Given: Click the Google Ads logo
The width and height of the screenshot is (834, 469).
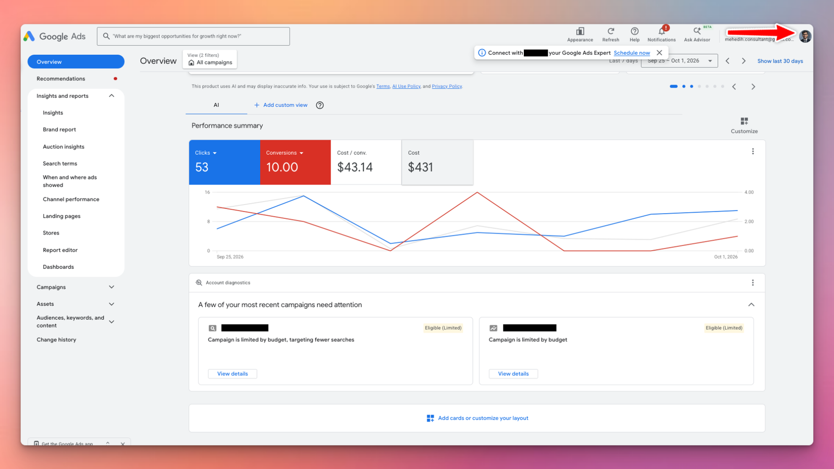Looking at the screenshot, I should pos(55,36).
